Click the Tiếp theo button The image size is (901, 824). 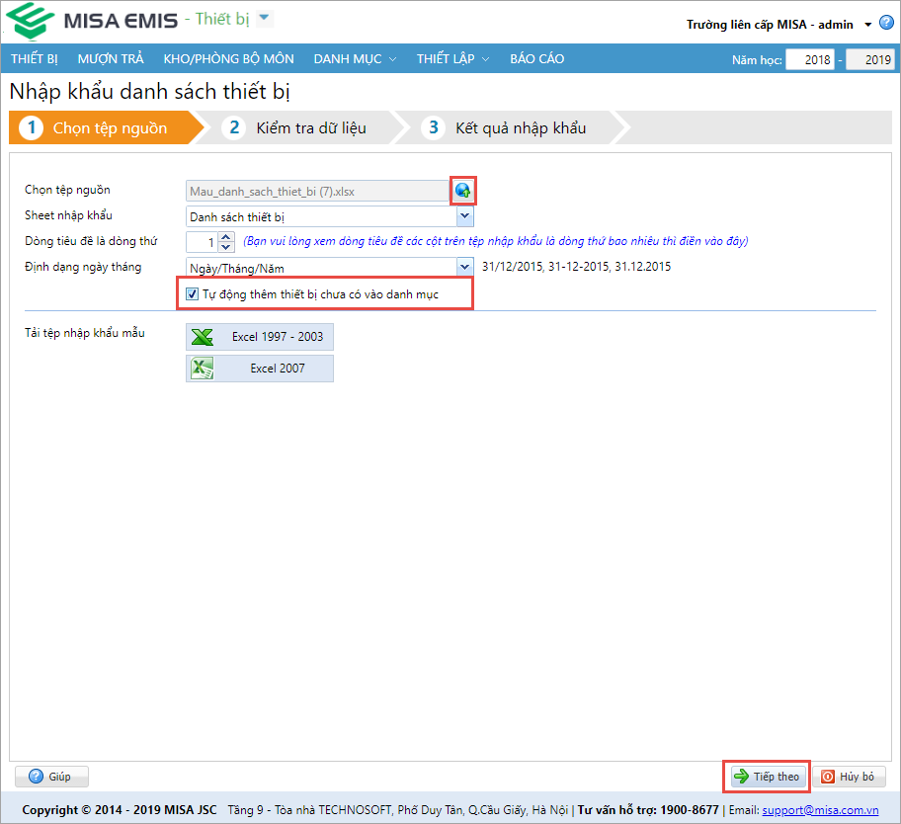767,777
